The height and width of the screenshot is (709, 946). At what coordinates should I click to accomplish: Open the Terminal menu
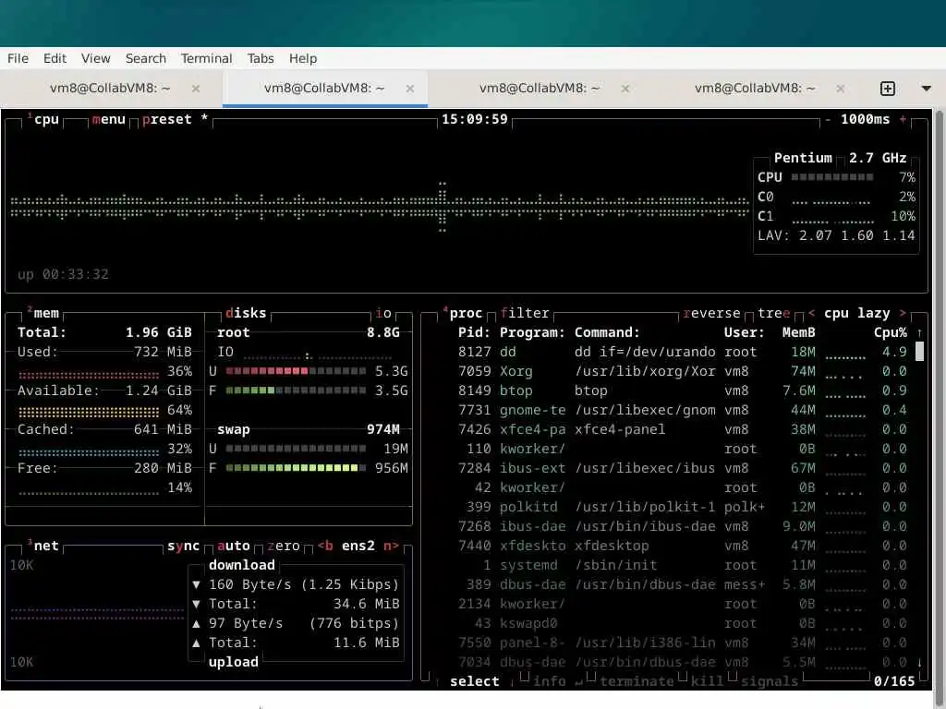pyautogui.click(x=206, y=58)
